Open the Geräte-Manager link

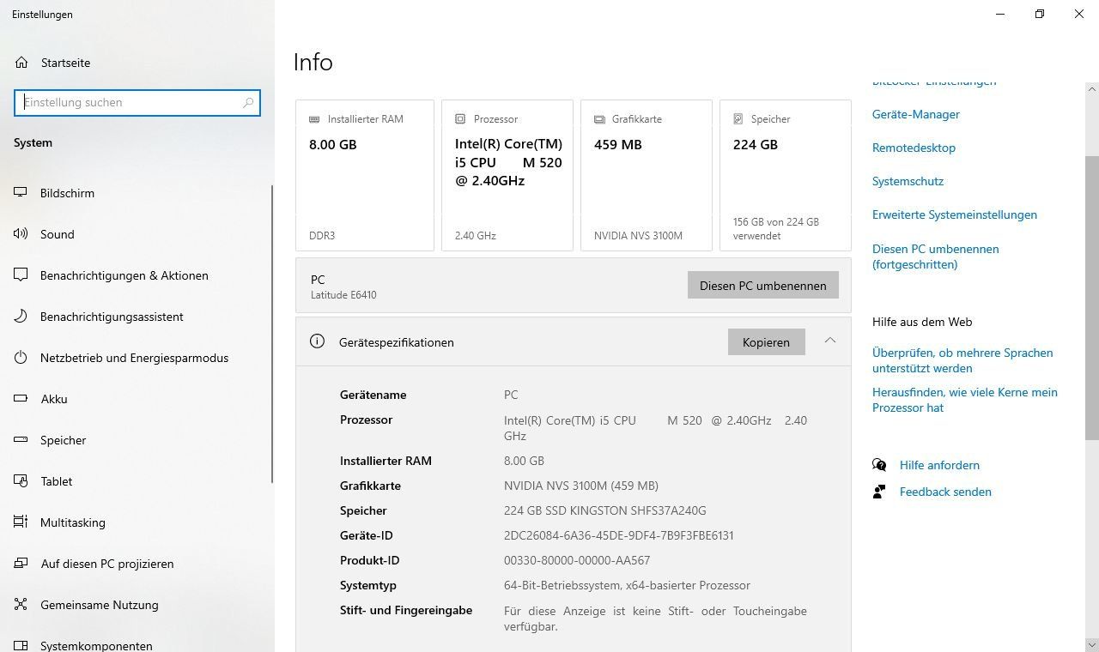coord(915,114)
